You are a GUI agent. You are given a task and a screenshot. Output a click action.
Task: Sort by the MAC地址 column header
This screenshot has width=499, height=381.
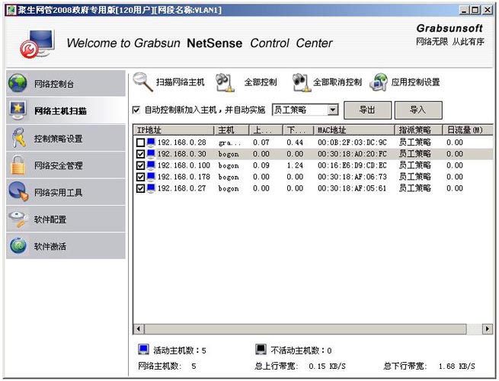tap(354, 130)
